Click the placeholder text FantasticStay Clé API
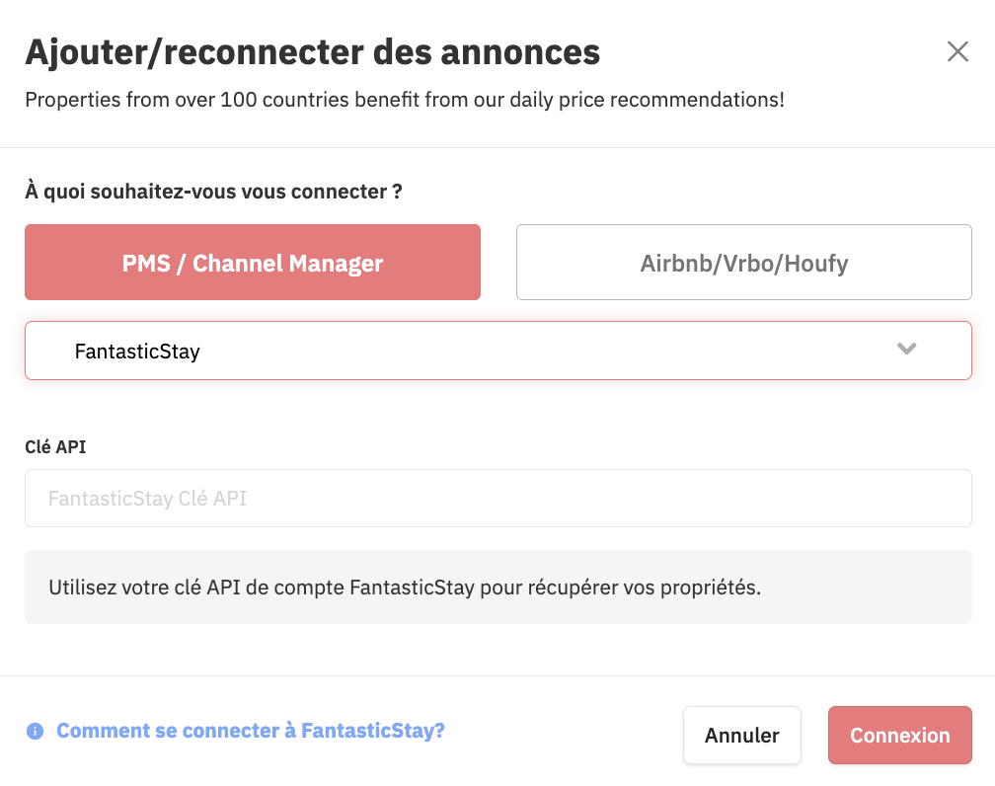The height and width of the screenshot is (786, 995). [x=147, y=499]
